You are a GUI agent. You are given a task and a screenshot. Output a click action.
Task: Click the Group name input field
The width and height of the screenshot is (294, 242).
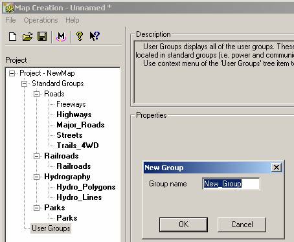231,184
